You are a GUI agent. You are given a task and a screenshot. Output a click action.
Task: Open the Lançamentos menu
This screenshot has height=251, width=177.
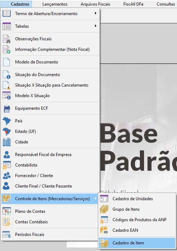point(55,4)
